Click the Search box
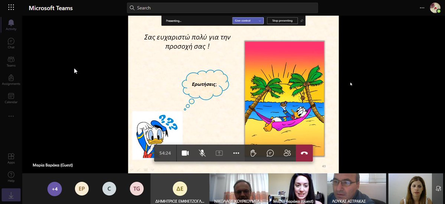 click(x=222, y=8)
